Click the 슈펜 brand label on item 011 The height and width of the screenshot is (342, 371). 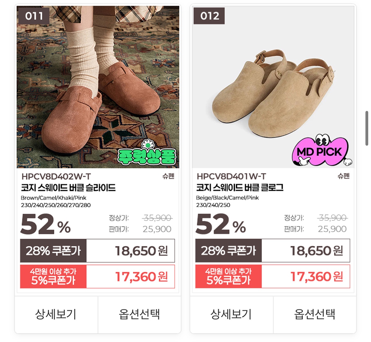click(168, 176)
